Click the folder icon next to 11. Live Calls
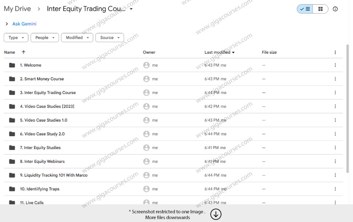The image size is (353, 222). click(11, 202)
